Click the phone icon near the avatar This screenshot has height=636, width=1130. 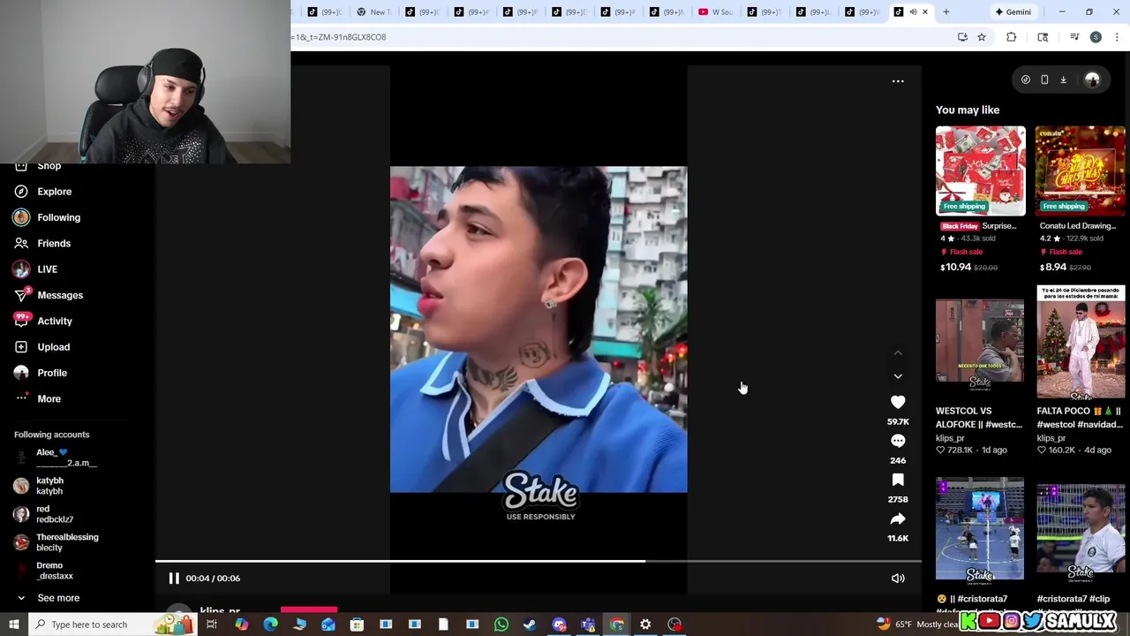pos(1044,79)
